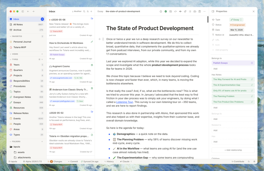
Task: Open the www.augmentcode.com link chip
Action: coord(61,78)
